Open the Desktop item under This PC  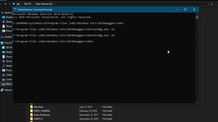7,52
